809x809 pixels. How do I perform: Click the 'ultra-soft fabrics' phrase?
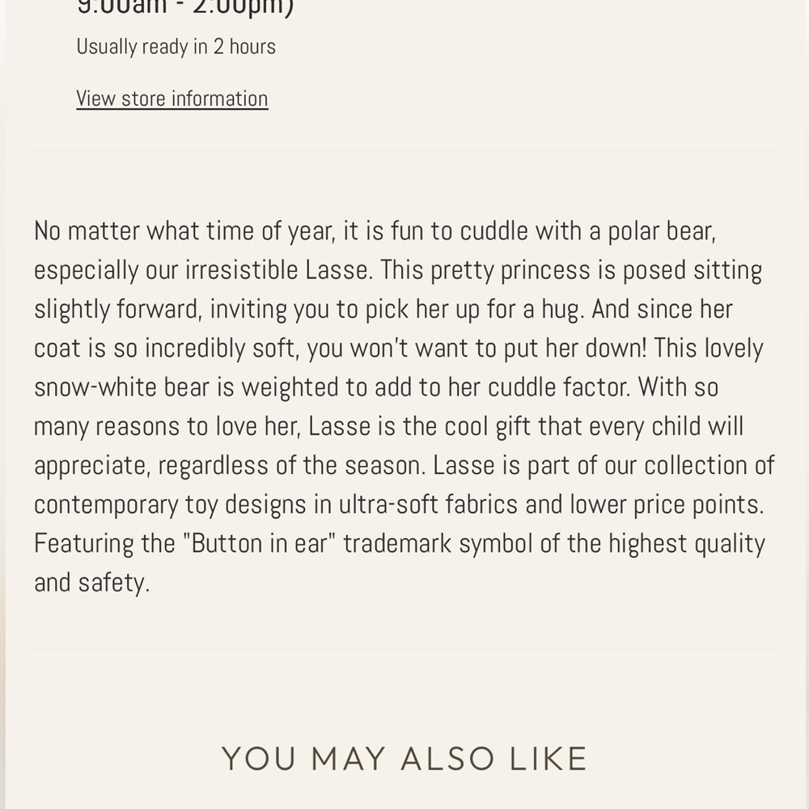(x=428, y=504)
